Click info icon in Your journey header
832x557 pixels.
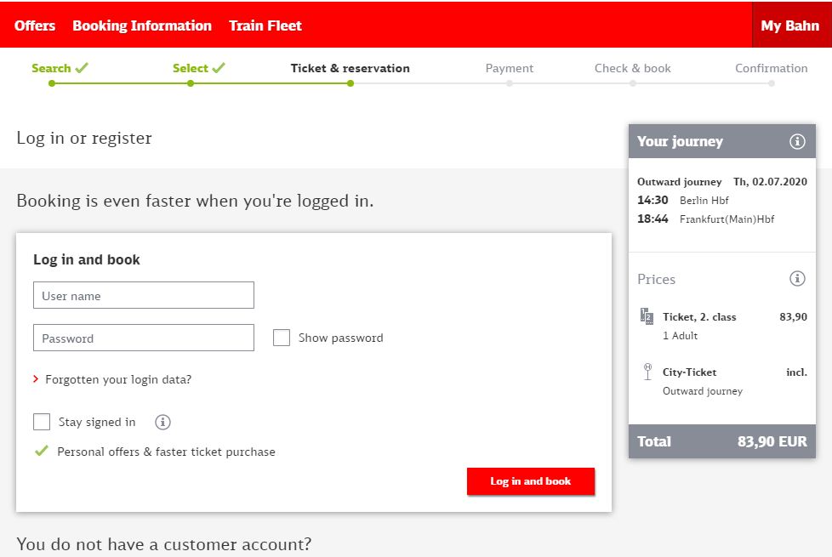797,142
